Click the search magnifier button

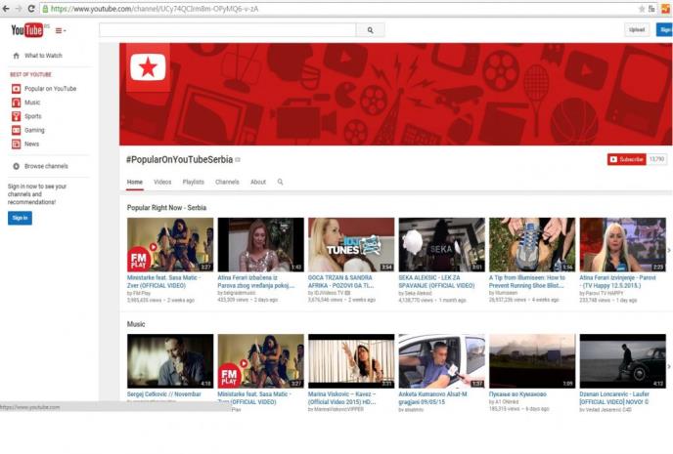370,30
